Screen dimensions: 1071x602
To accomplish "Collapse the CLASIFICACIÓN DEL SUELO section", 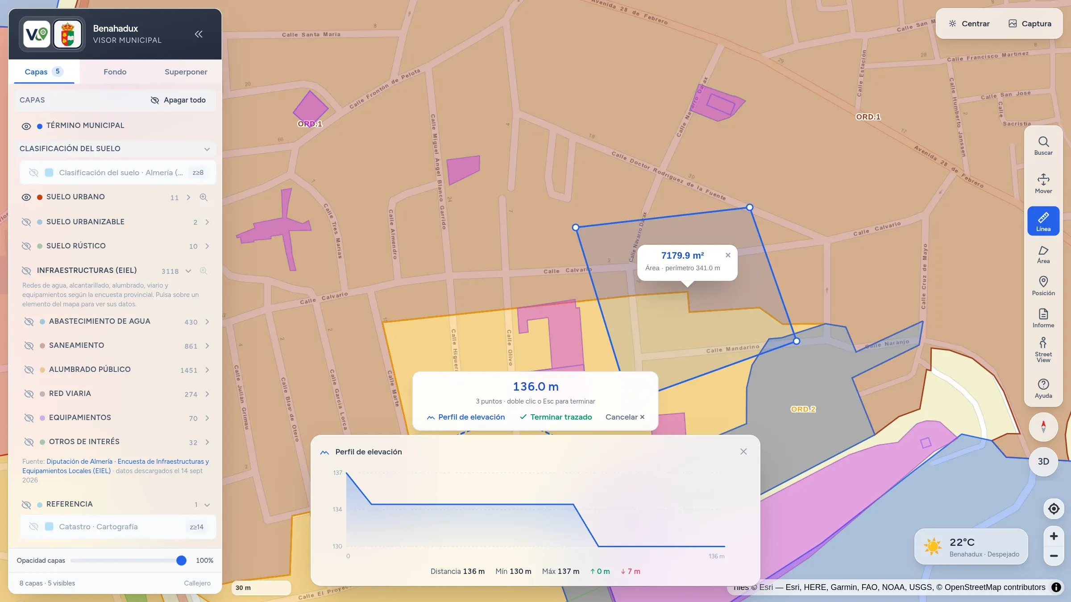I will point(207,149).
